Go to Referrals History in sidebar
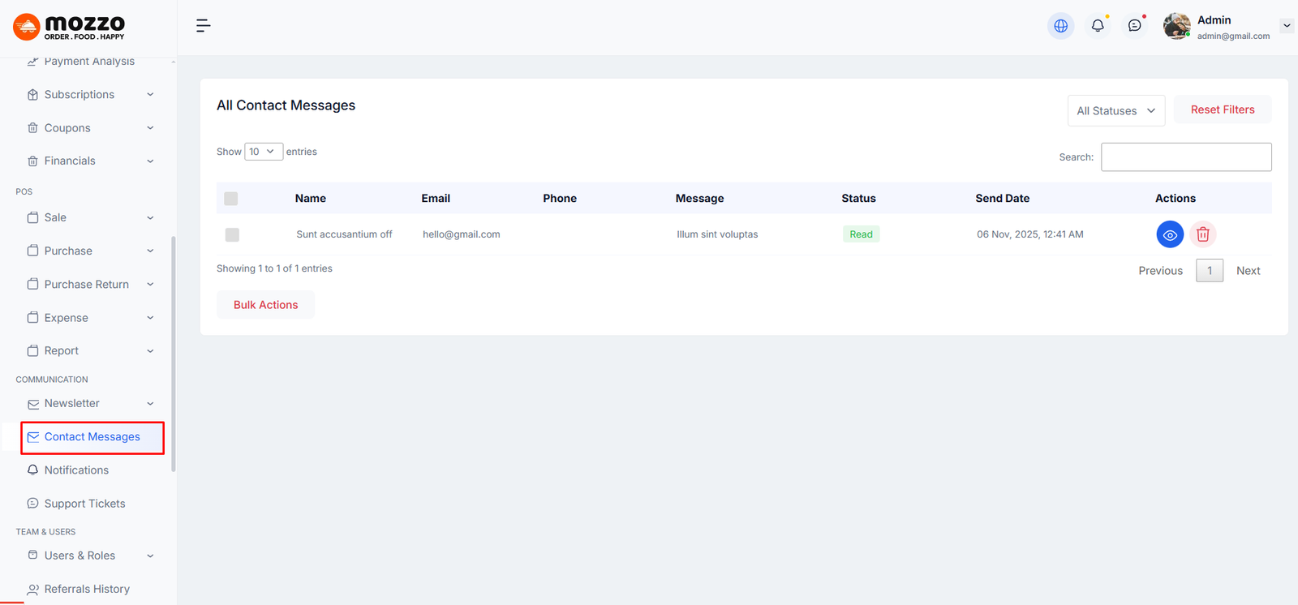Image resolution: width=1298 pixels, height=605 pixels. click(x=87, y=589)
